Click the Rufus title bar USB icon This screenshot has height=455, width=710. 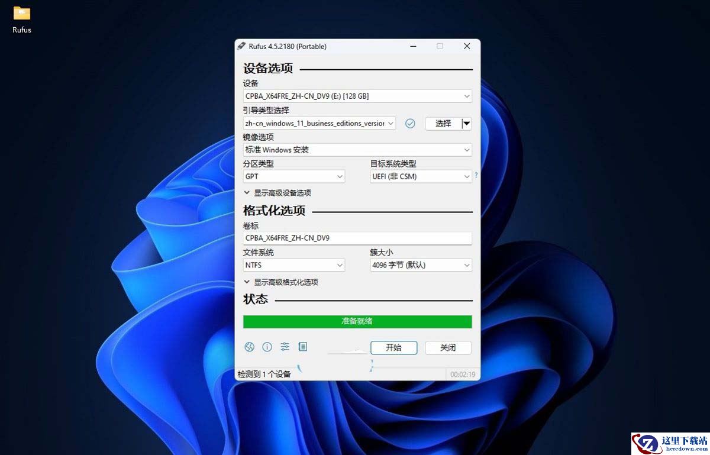[x=241, y=46]
